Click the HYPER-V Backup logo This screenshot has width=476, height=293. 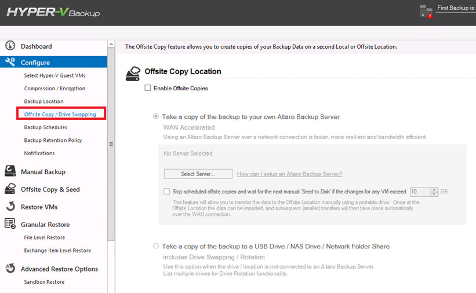[53, 12]
